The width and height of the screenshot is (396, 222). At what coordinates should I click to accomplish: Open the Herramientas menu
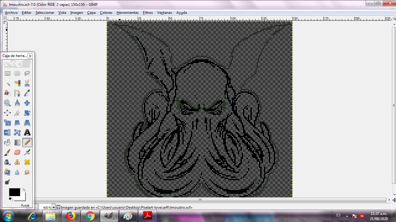pyautogui.click(x=127, y=13)
